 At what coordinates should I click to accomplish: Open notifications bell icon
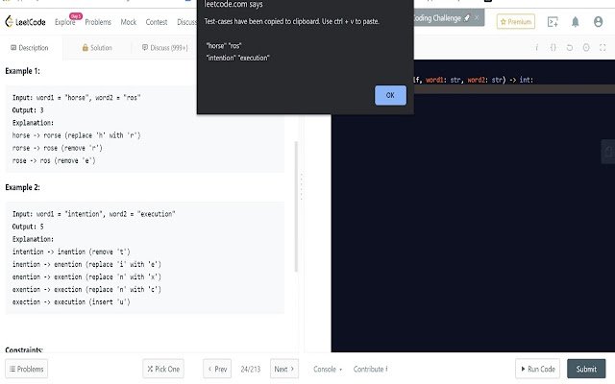pyautogui.click(x=575, y=22)
